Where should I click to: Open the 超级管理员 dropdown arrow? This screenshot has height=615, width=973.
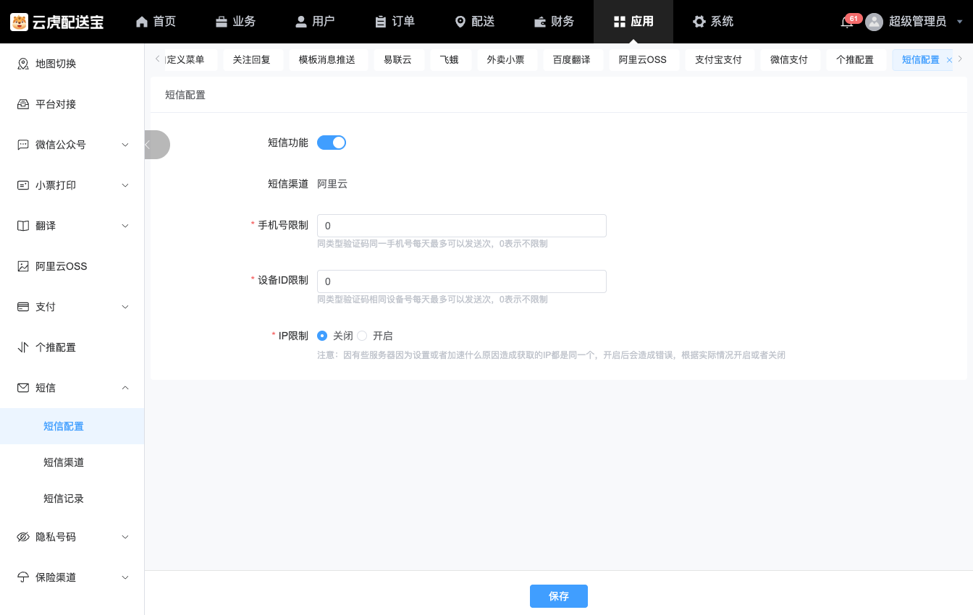click(x=960, y=22)
